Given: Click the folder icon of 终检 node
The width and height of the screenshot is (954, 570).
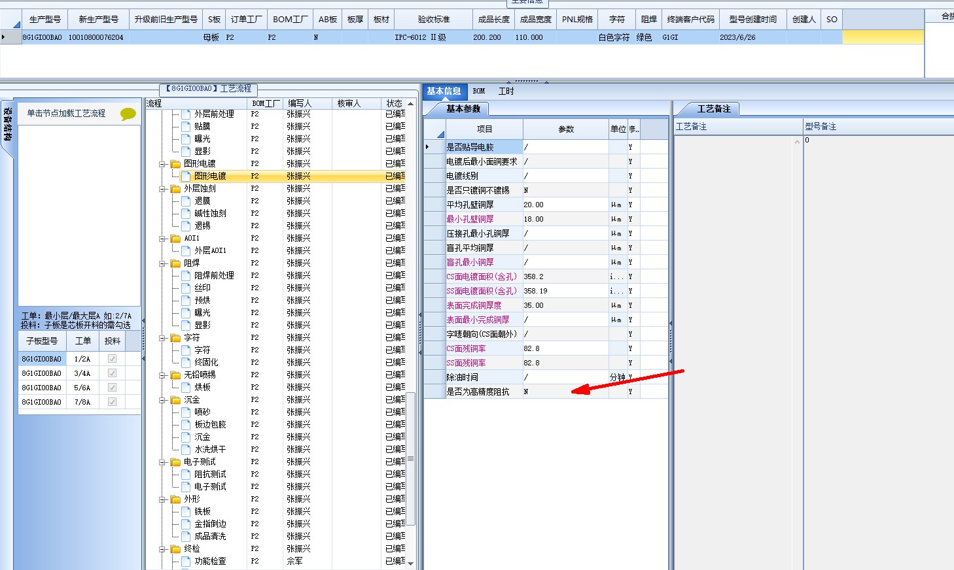Looking at the screenshot, I should pos(175,549).
